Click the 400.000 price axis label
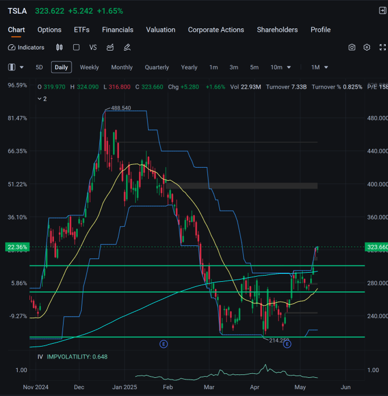This screenshot has width=388, height=396. (377, 184)
